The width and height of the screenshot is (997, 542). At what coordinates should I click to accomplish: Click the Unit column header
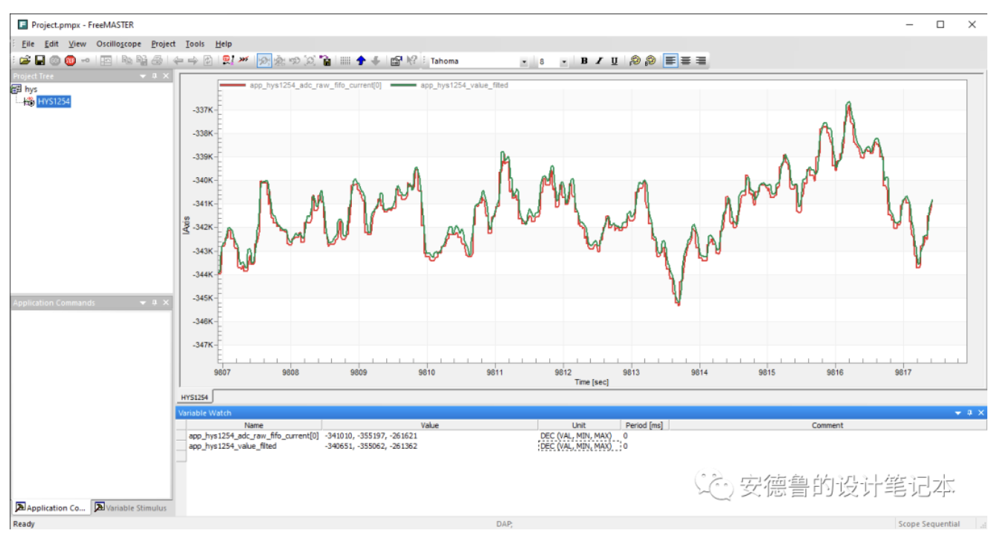(x=579, y=425)
